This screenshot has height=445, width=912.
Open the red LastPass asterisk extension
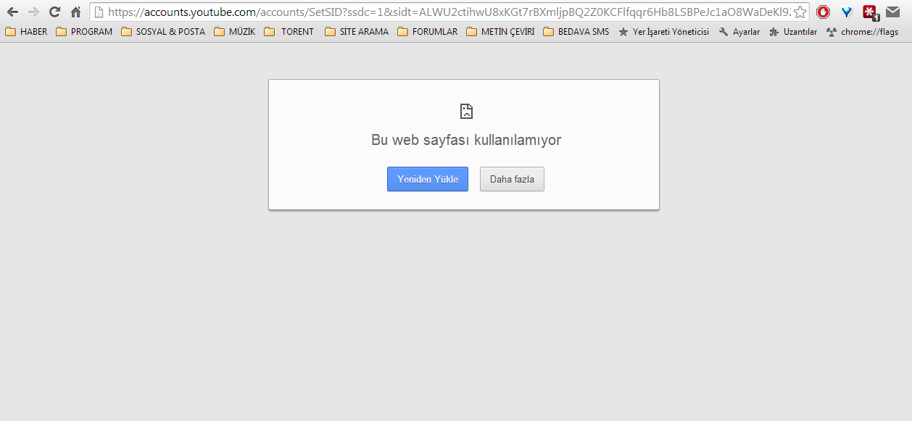870,12
